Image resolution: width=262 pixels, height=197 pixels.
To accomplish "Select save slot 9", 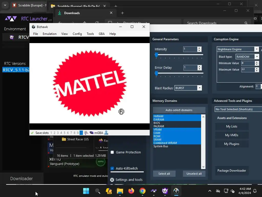I will [78, 133].
